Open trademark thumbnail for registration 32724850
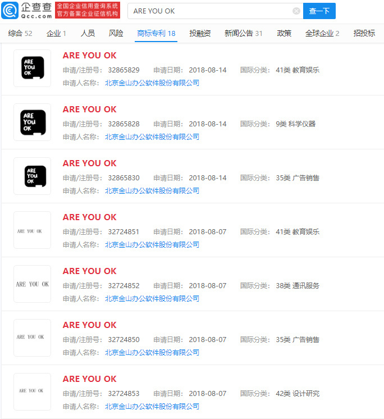 pos(33,338)
